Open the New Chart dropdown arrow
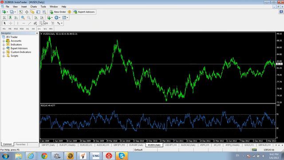 (7, 12)
